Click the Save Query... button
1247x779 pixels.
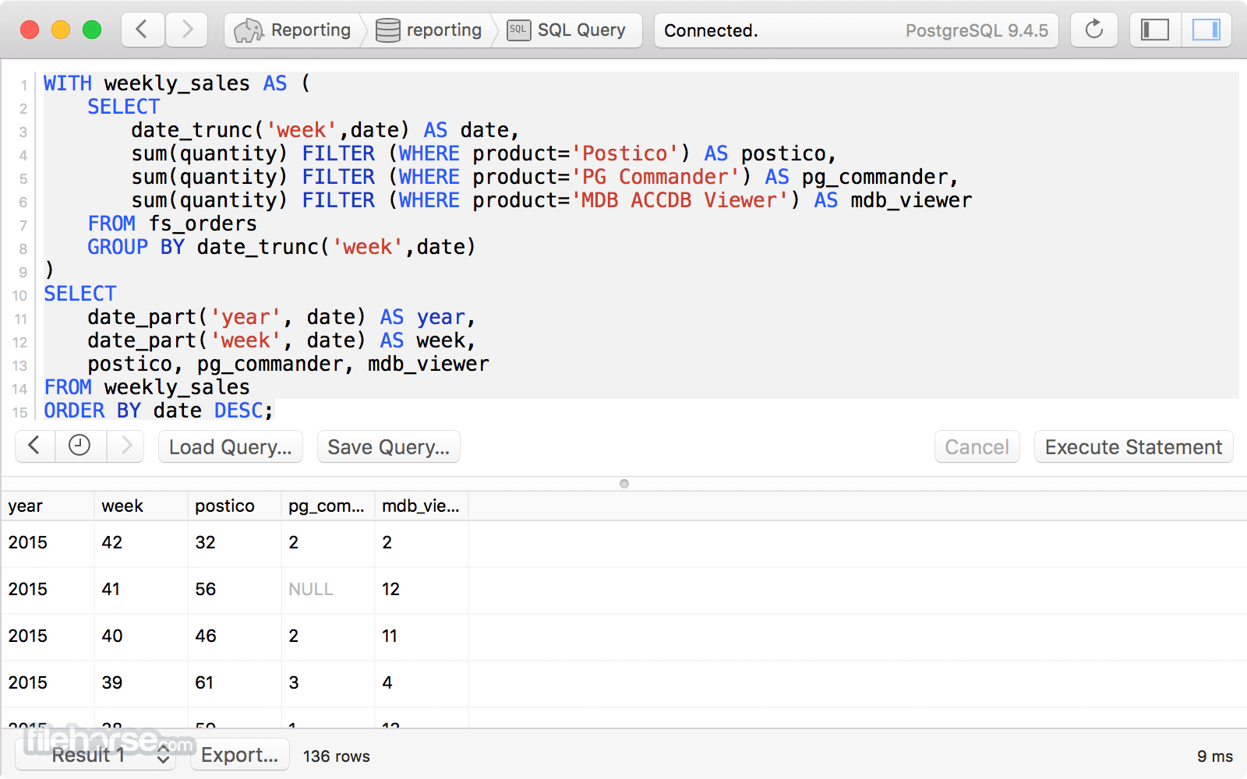[389, 447]
